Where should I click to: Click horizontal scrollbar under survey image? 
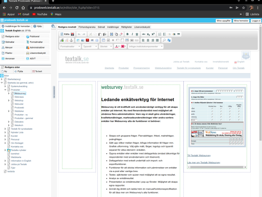(217, 167)
